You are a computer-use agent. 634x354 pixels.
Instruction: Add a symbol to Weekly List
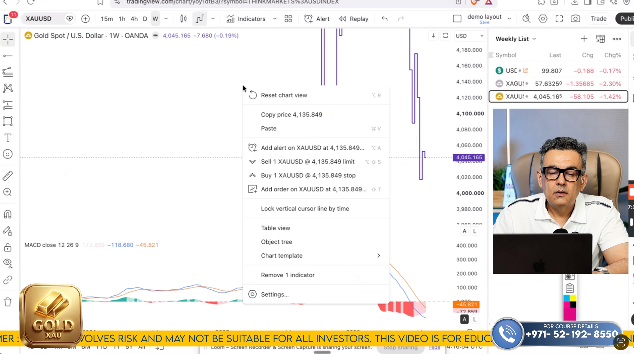click(584, 39)
